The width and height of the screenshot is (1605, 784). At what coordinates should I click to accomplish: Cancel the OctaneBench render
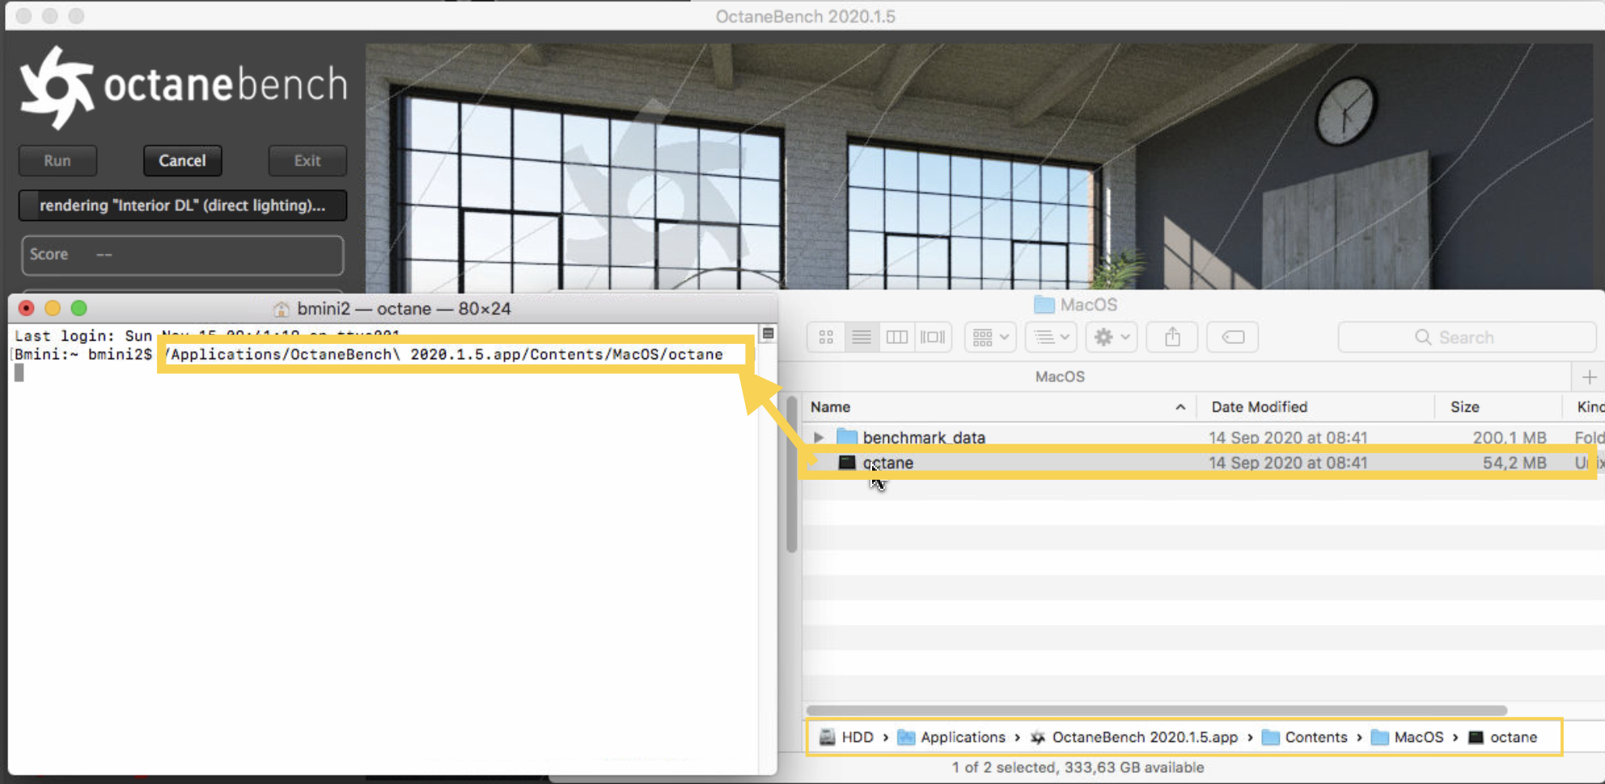(182, 160)
